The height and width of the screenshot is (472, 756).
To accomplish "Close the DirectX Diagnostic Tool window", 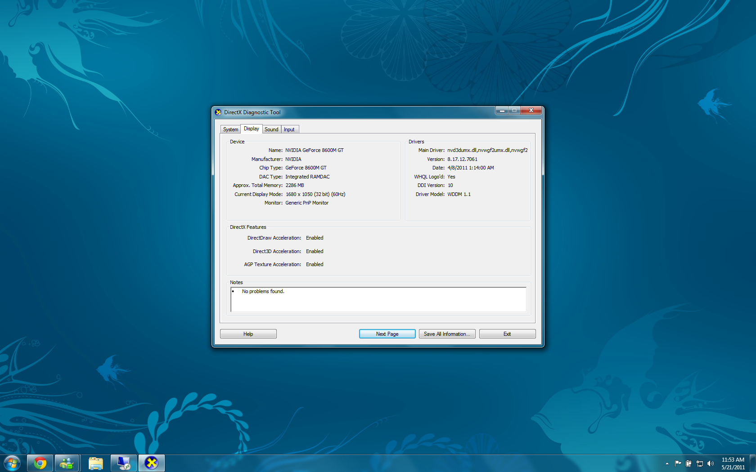I will coord(531,111).
